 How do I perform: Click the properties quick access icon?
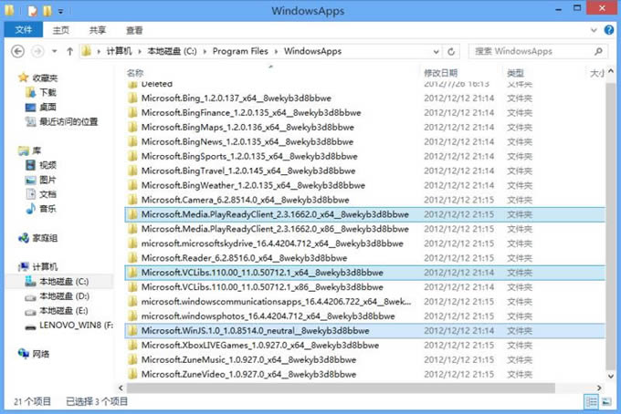(32, 11)
